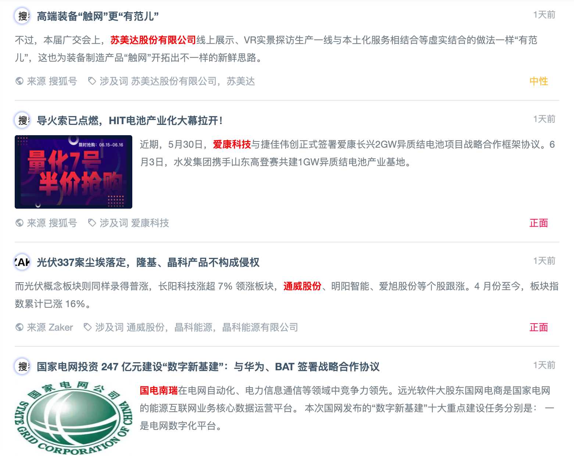Click State Grid Corporation logo thumbnail

[73, 418]
